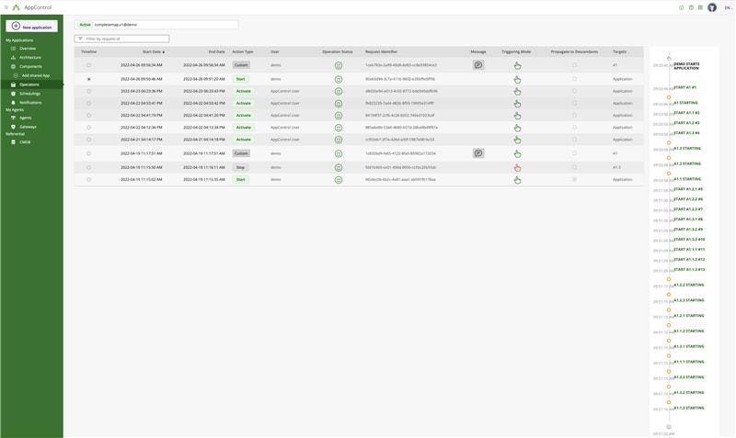Select timeline radio for 2022-04-22 04:53:41 PM row

click(88, 104)
